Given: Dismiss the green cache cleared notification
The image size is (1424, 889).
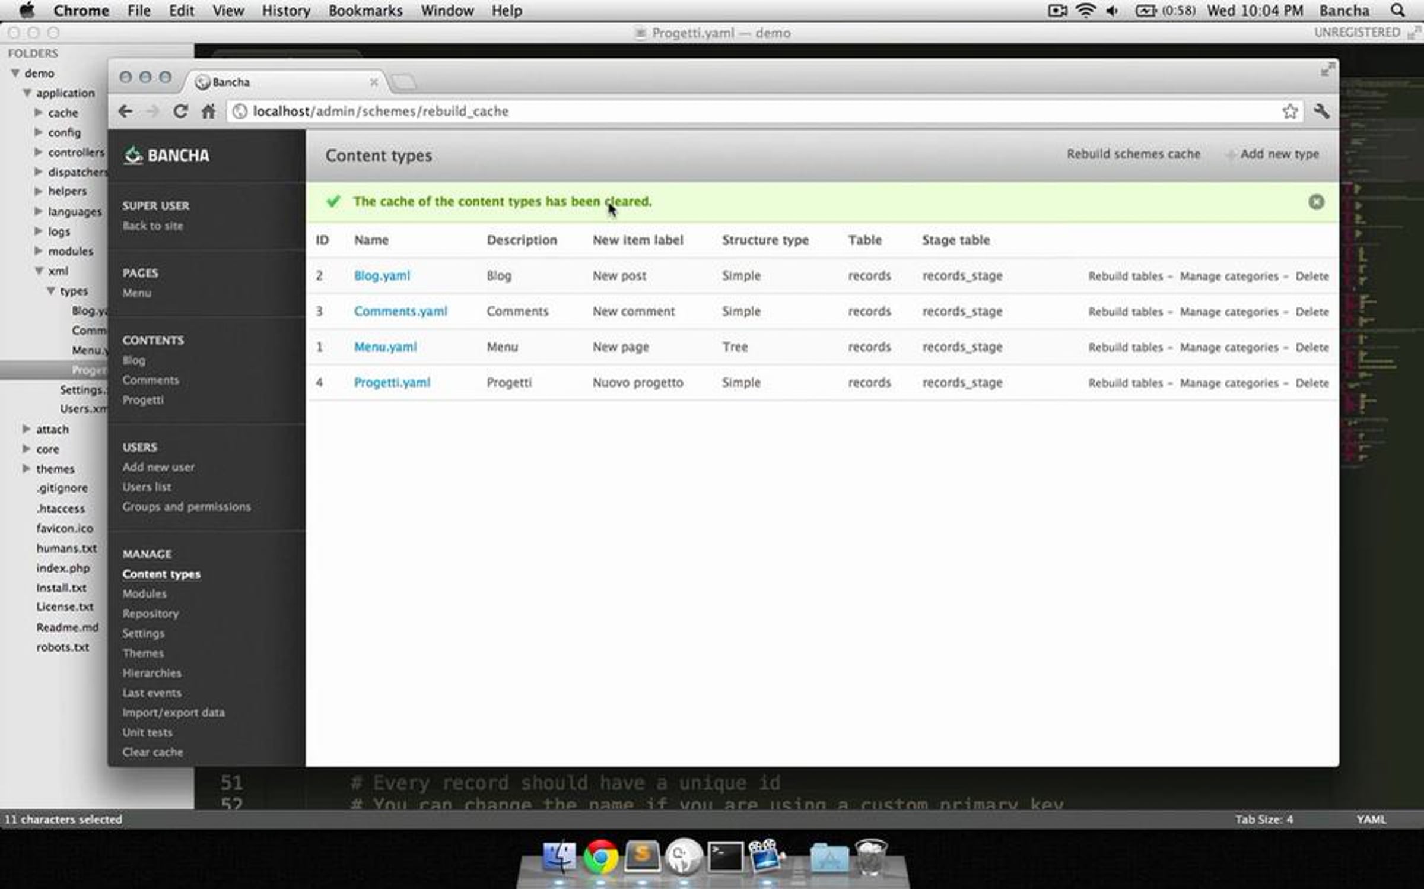Looking at the screenshot, I should [x=1315, y=202].
